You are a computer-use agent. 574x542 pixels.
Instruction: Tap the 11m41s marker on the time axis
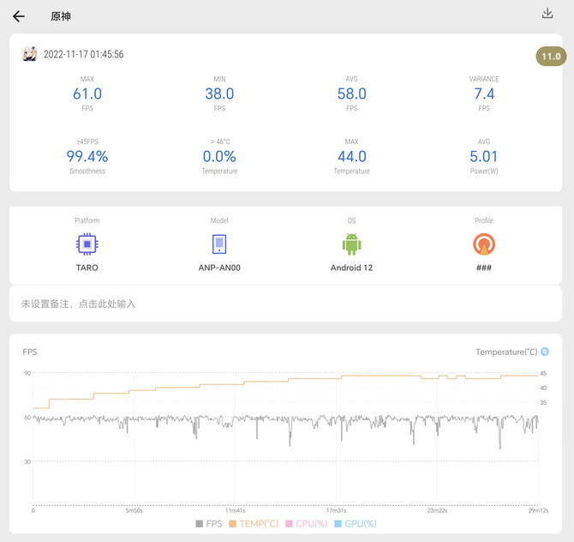(x=236, y=510)
